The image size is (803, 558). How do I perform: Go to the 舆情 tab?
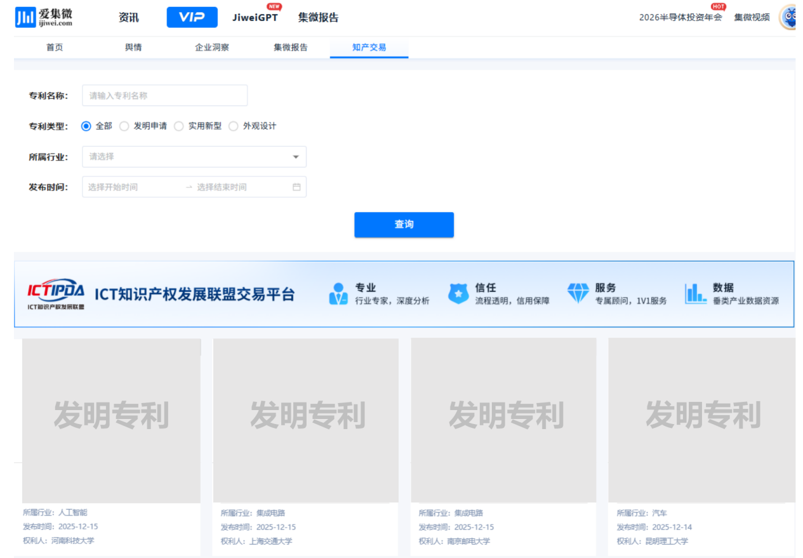pos(133,48)
